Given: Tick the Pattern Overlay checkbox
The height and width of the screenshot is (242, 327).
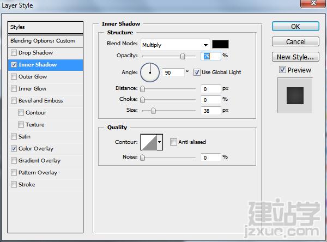Looking at the screenshot, I should (14, 173).
